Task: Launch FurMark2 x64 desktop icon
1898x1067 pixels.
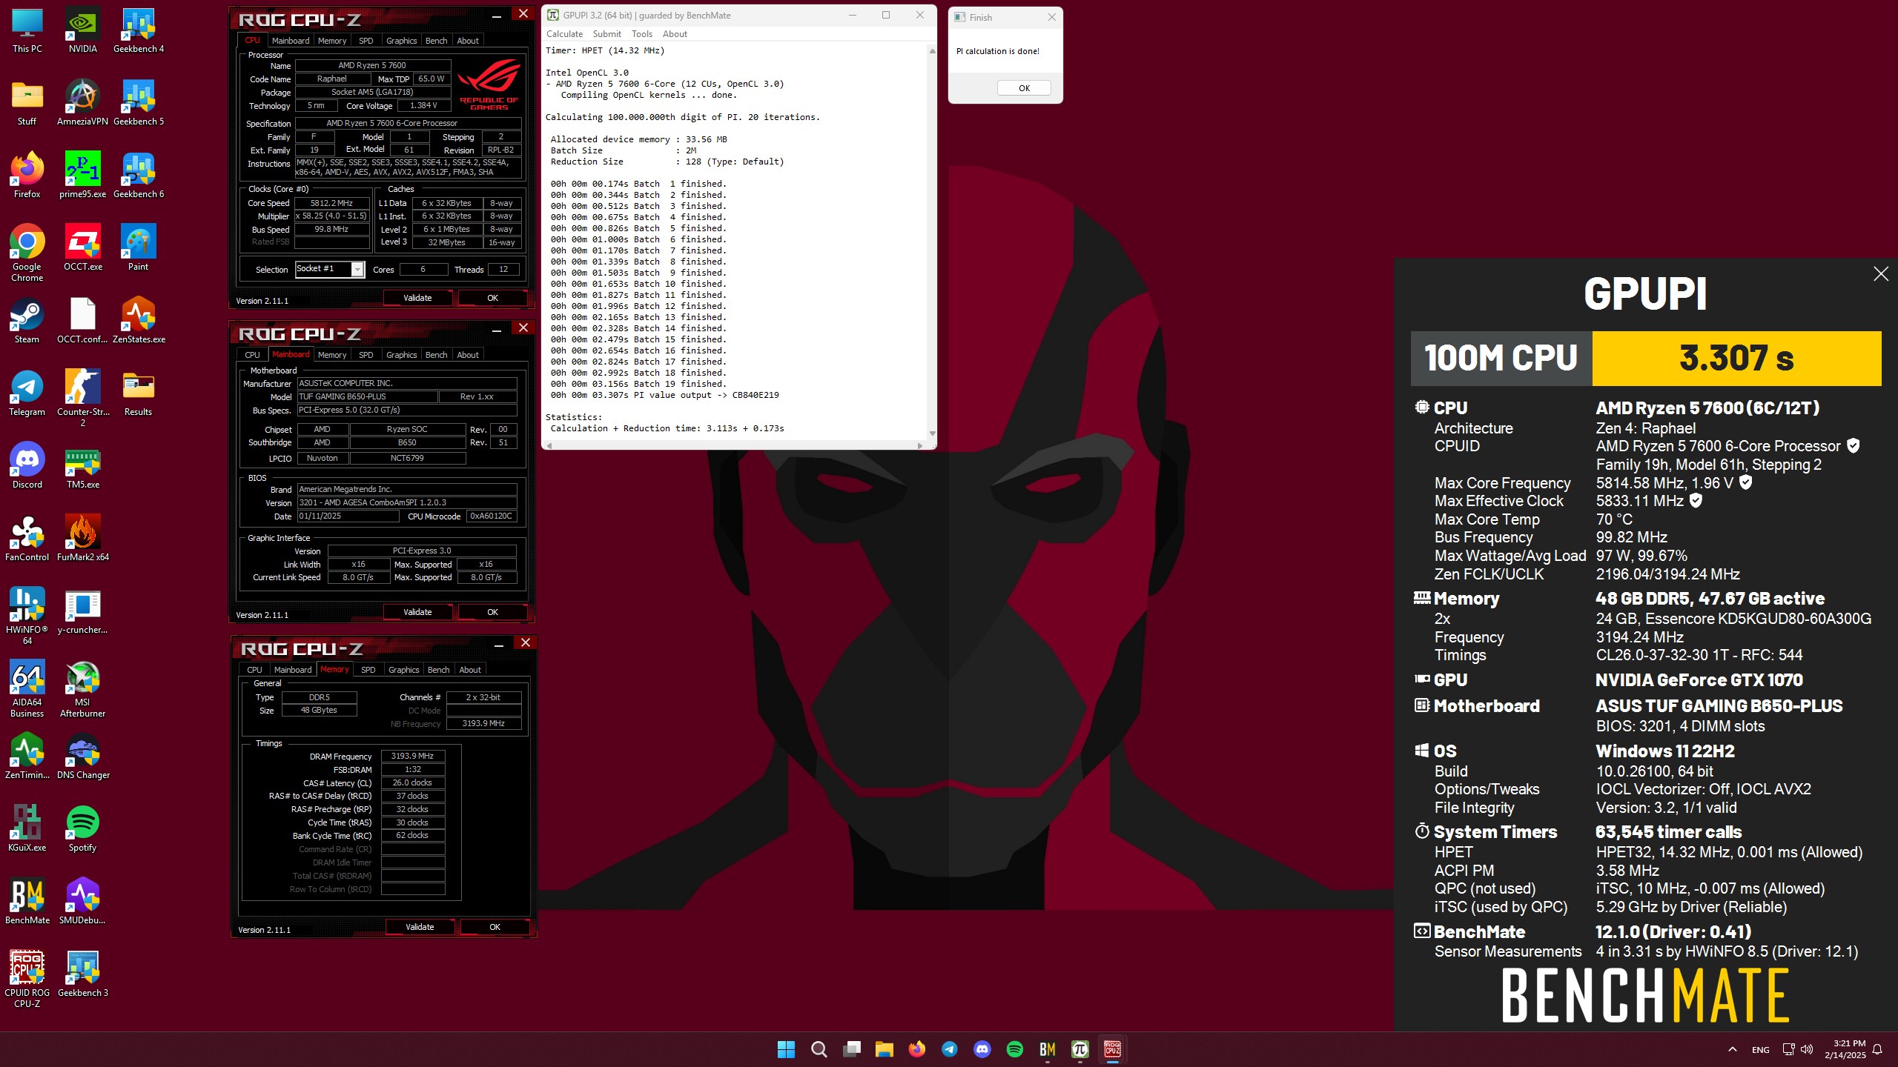Action: [83, 539]
